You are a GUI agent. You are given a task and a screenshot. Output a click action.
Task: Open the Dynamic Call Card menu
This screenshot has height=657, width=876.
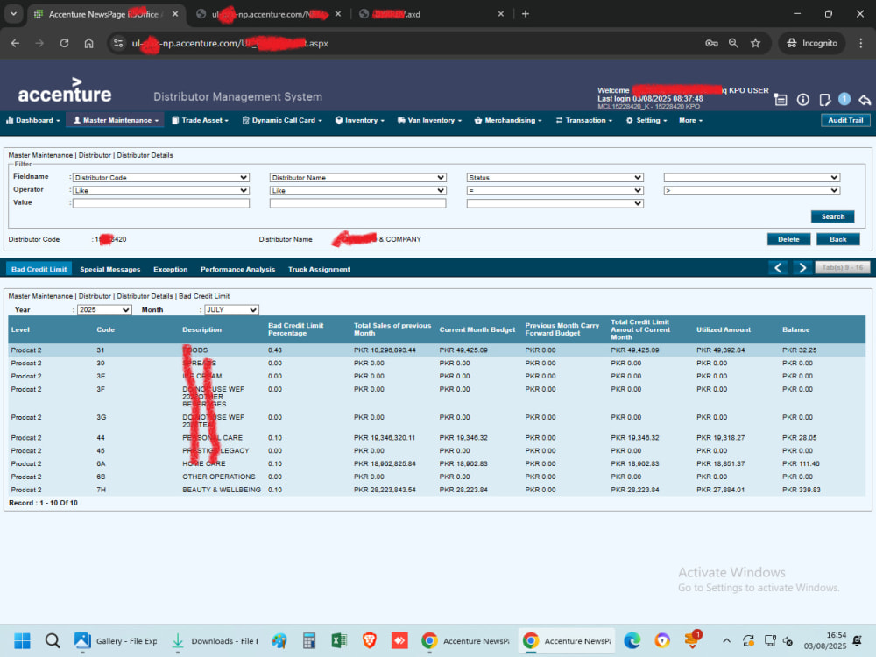tap(282, 120)
